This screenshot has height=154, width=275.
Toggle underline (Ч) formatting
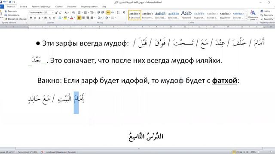39,18
